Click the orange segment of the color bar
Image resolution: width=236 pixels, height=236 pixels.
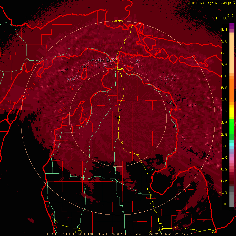tap(232, 90)
